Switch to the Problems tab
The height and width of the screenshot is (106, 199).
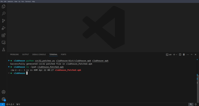click(x=14, y=54)
